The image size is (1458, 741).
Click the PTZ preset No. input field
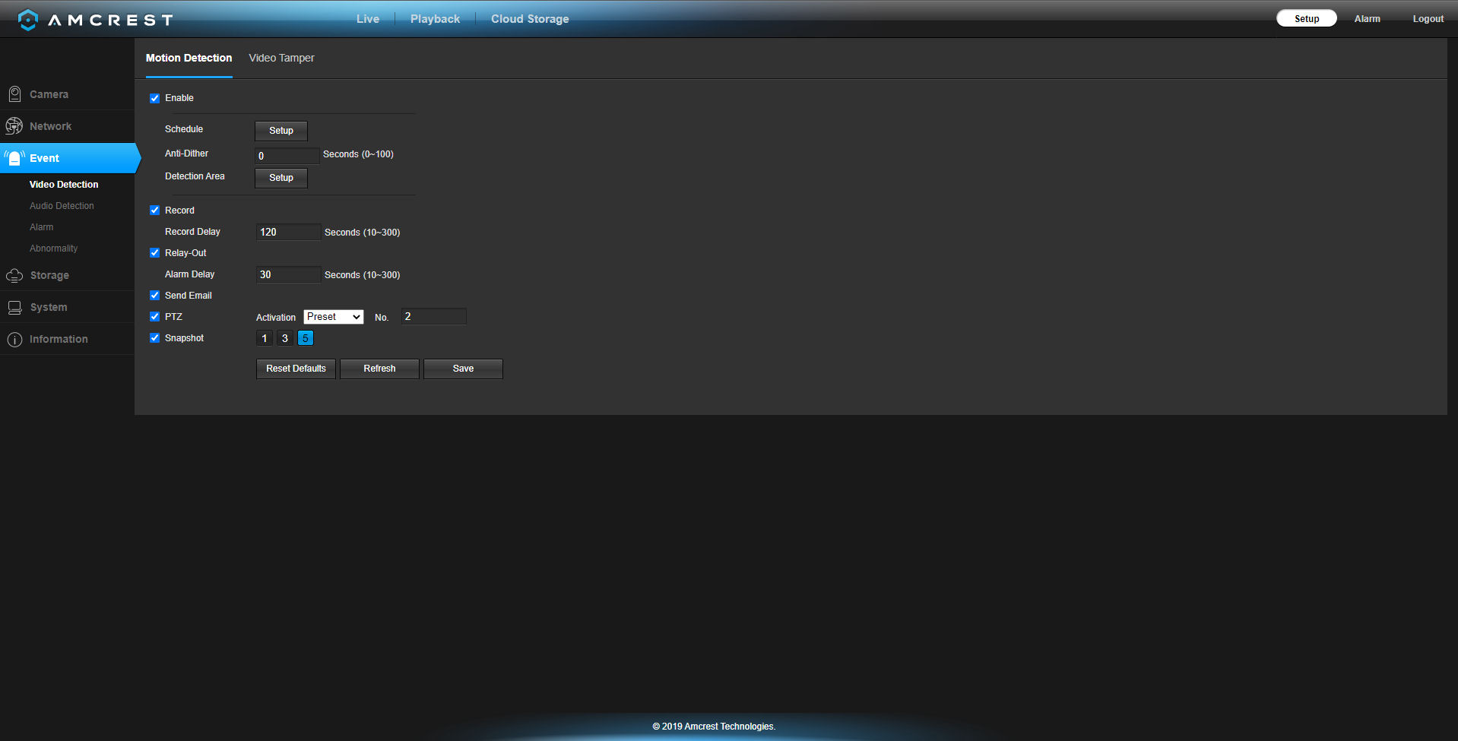point(434,316)
